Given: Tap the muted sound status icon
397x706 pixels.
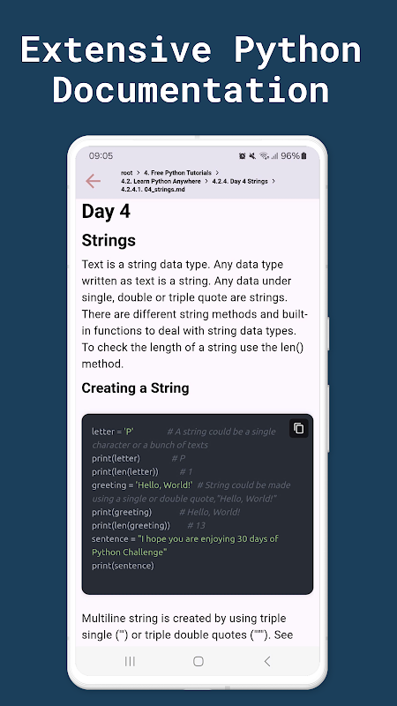Looking at the screenshot, I should tap(252, 156).
